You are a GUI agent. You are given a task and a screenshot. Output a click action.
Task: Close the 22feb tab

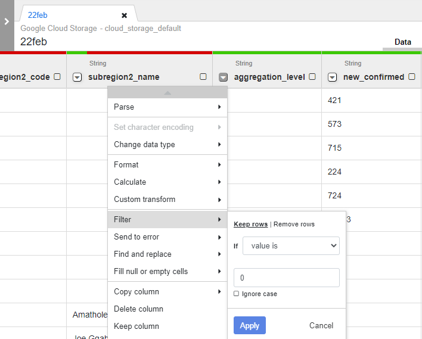click(x=124, y=15)
